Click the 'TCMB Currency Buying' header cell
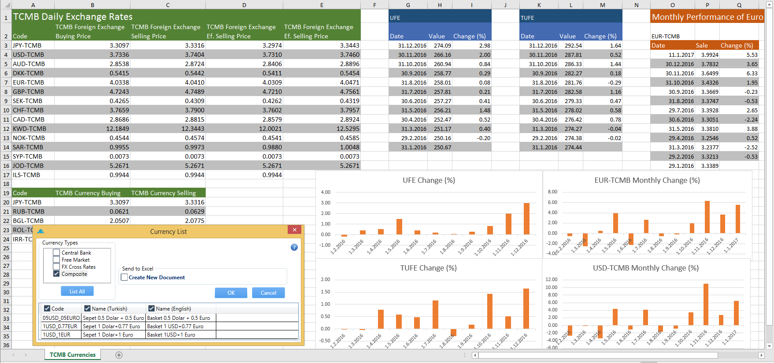Screen dimensions: 774x363 point(92,193)
